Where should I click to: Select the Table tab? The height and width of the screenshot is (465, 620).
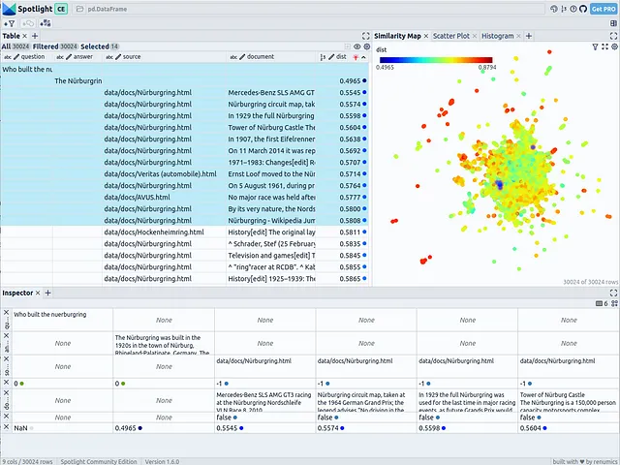(x=11, y=36)
